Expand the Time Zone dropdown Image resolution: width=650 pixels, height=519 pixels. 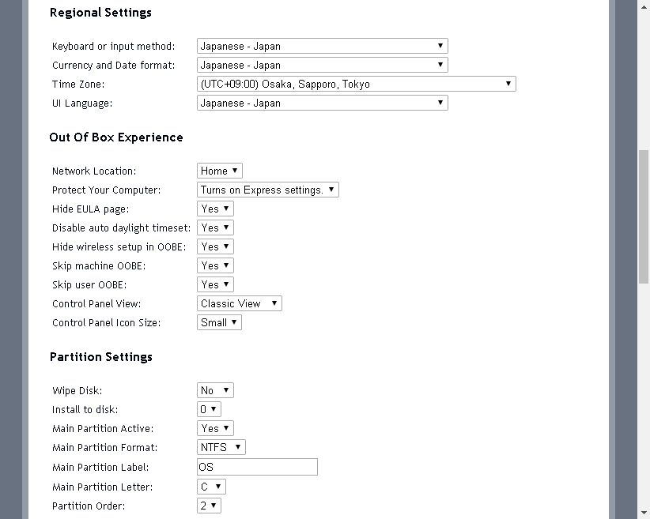click(x=356, y=85)
